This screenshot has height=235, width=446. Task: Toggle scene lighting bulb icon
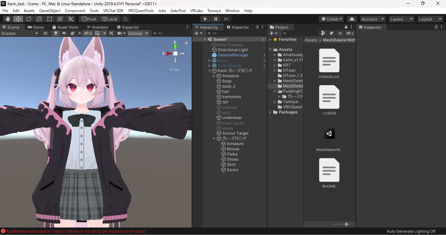click(56, 33)
